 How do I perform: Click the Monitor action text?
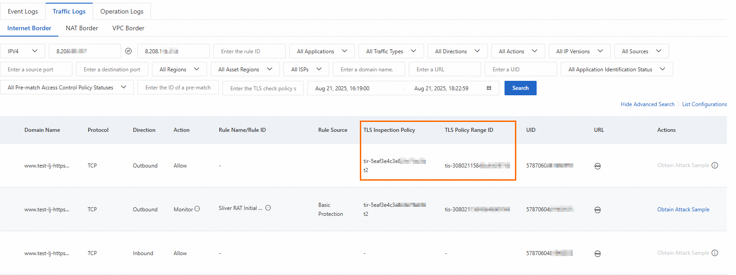pos(183,210)
